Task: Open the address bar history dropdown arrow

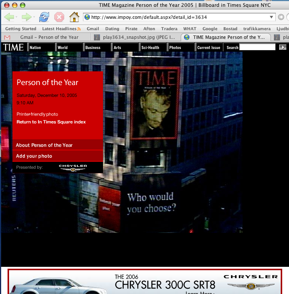Action: (x=271, y=17)
